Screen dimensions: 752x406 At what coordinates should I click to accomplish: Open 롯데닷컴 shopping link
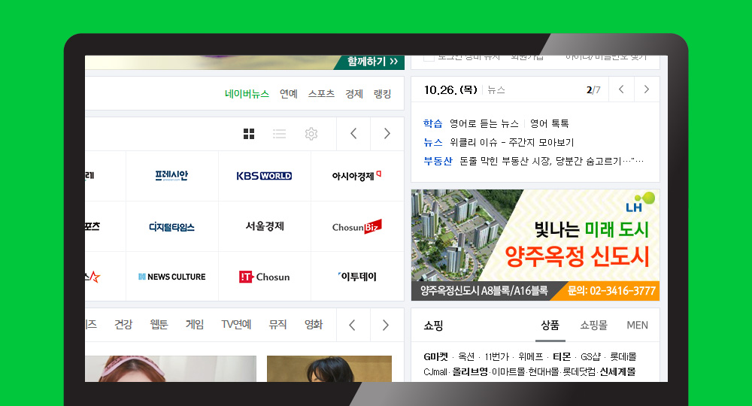pyautogui.click(x=579, y=371)
